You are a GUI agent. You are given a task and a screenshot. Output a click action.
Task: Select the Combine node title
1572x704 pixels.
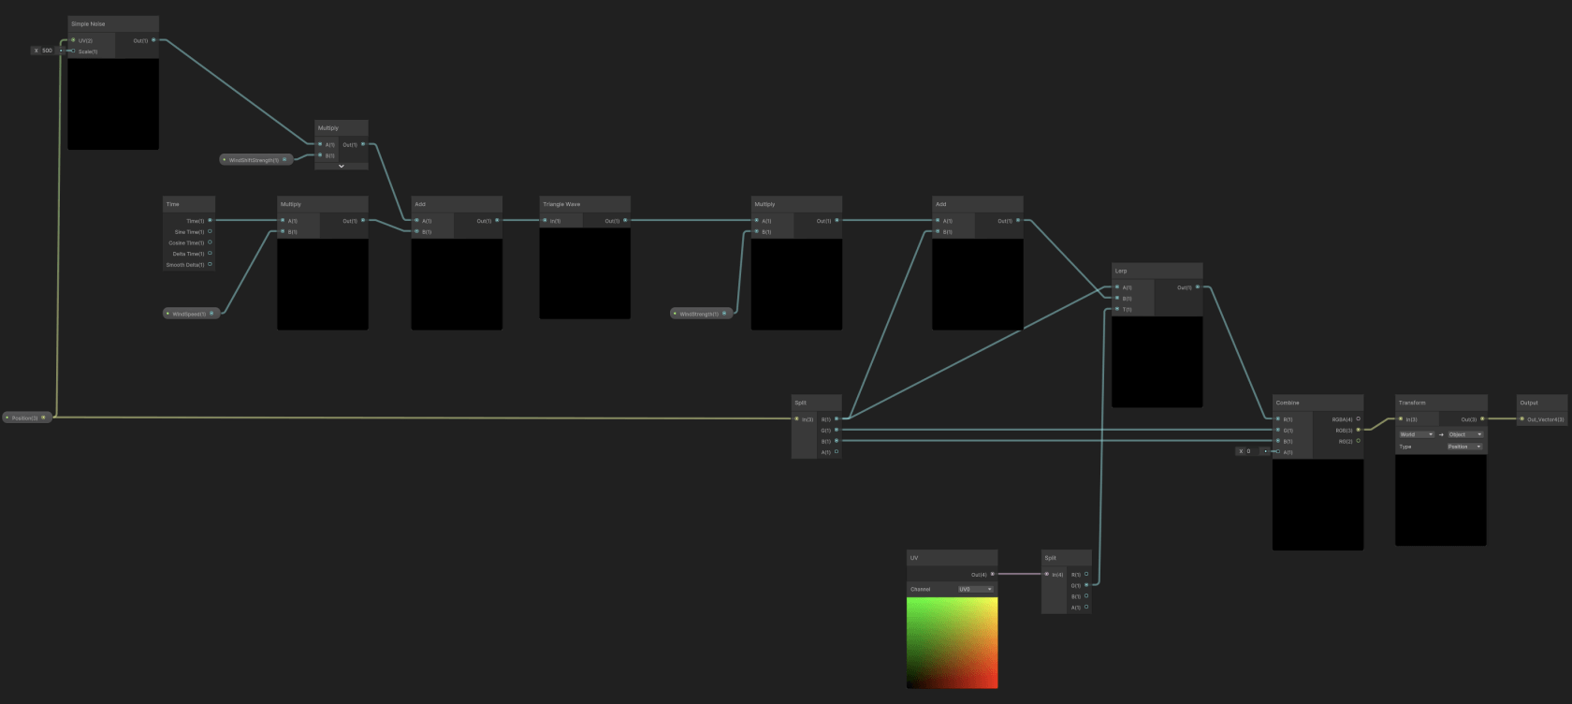(x=1288, y=403)
